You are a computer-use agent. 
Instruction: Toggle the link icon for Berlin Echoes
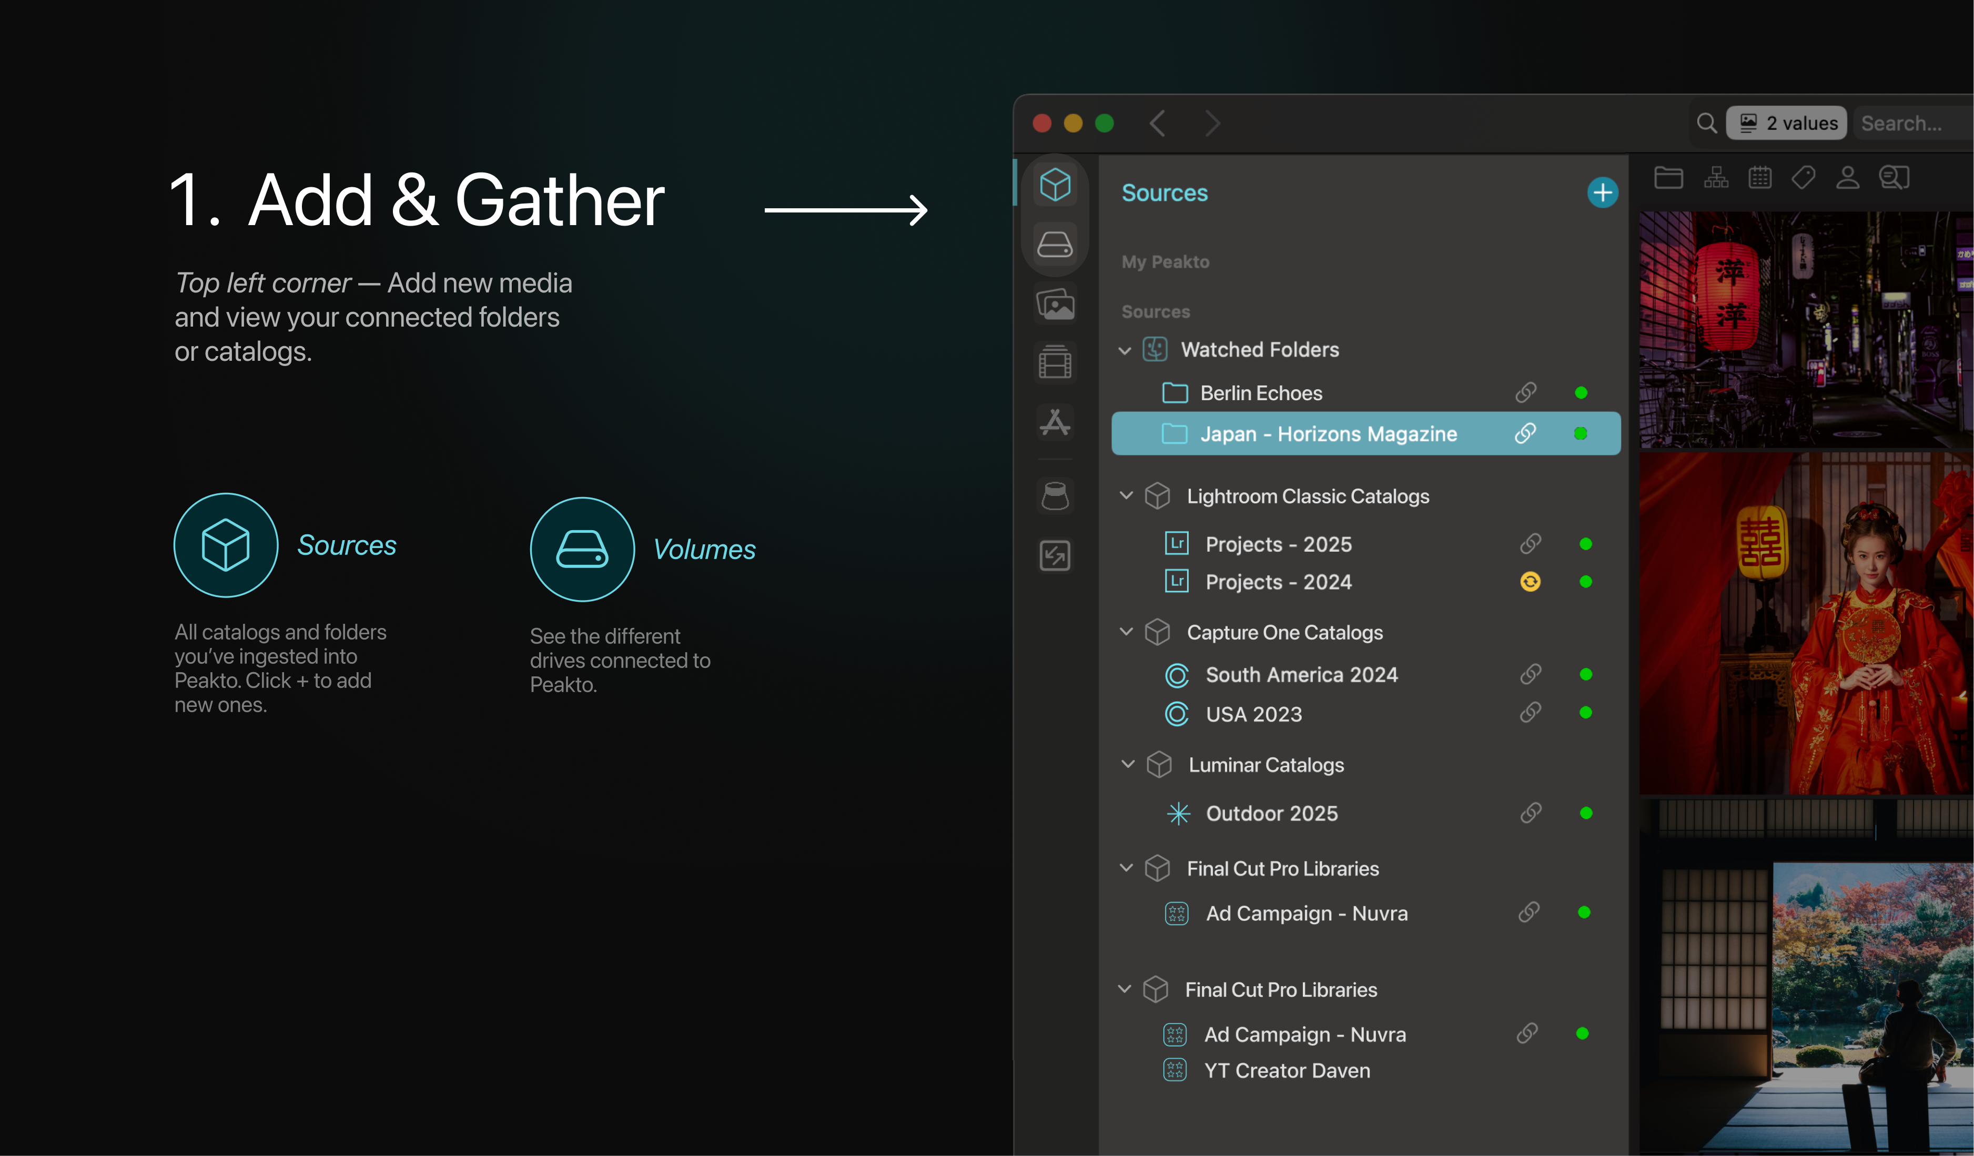click(x=1525, y=392)
